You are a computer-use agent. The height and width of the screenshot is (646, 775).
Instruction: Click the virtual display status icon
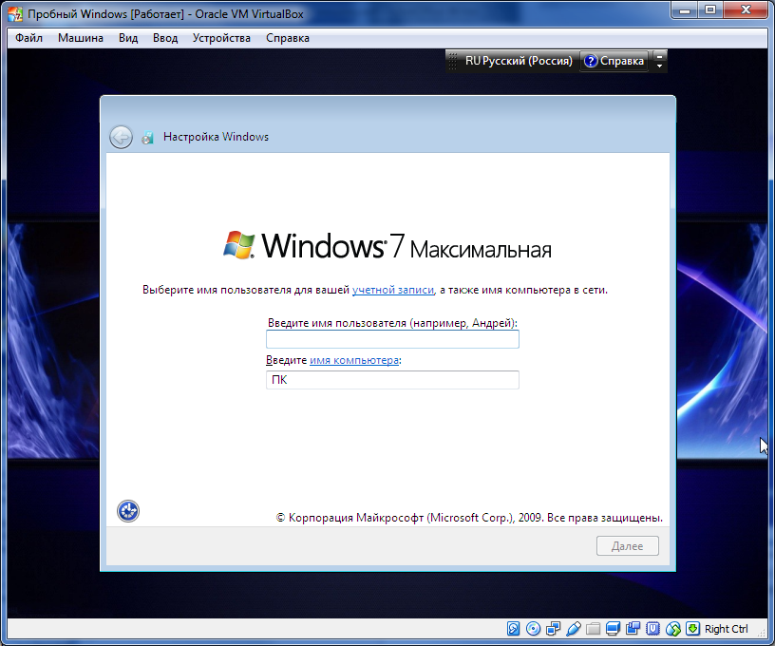(x=613, y=628)
